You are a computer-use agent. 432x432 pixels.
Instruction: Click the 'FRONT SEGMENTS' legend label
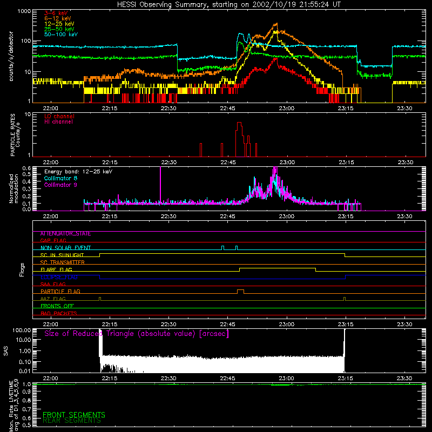click(x=74, y=415)
